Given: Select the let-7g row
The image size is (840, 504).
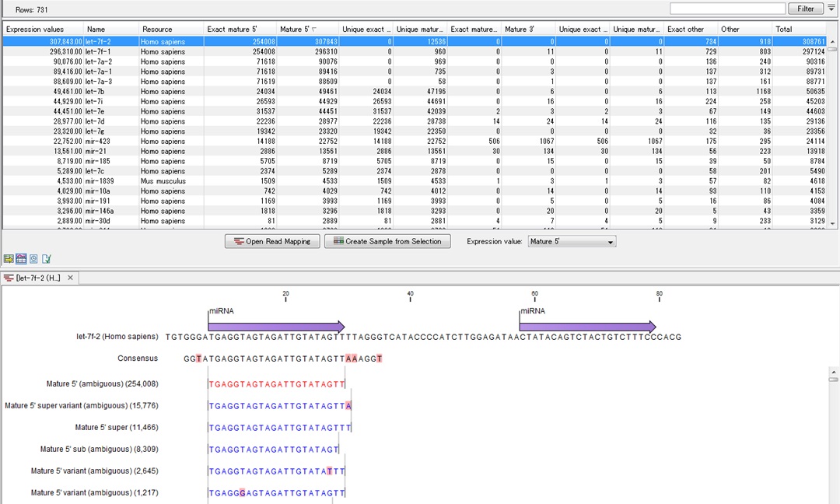Looking at the screenshot, I should (415, 131).
